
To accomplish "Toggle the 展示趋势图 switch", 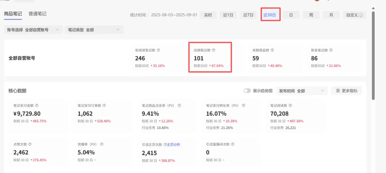I will 247,91.
